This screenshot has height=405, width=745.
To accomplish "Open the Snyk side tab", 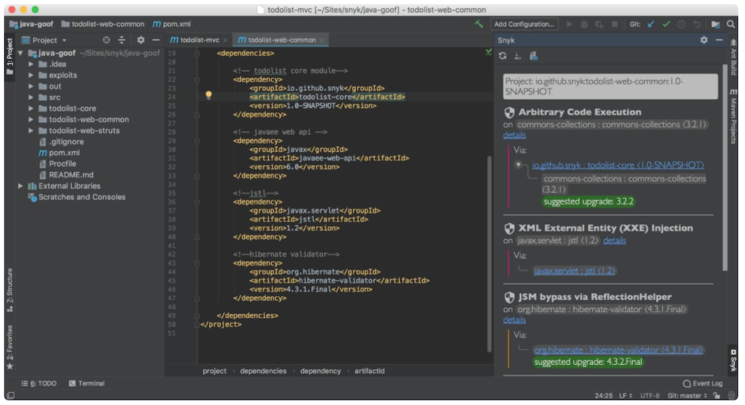I will click(x=734, y=360).
